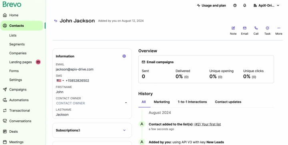Switch to the Contact updates tab

click(228, 102)
